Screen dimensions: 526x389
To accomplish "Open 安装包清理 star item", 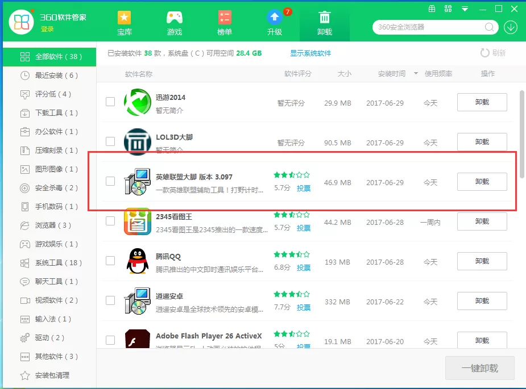I will pos(49,375).
